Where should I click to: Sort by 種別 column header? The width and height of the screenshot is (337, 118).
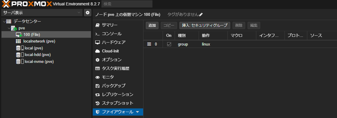(187, 36)
